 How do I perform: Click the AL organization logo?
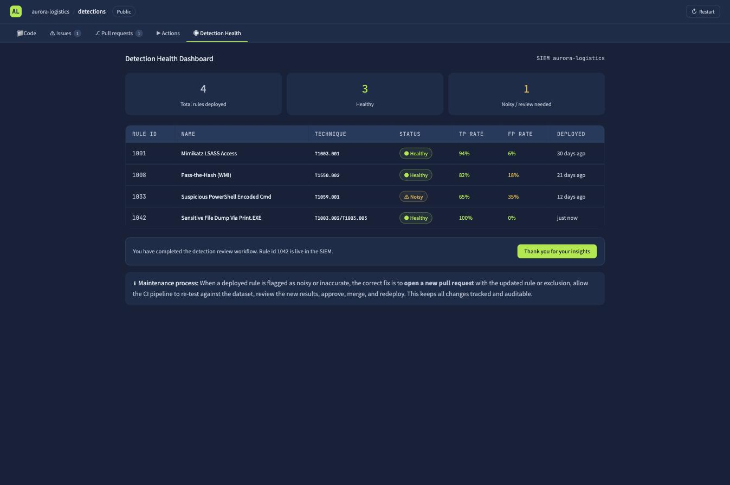click(x=16, y=11)
